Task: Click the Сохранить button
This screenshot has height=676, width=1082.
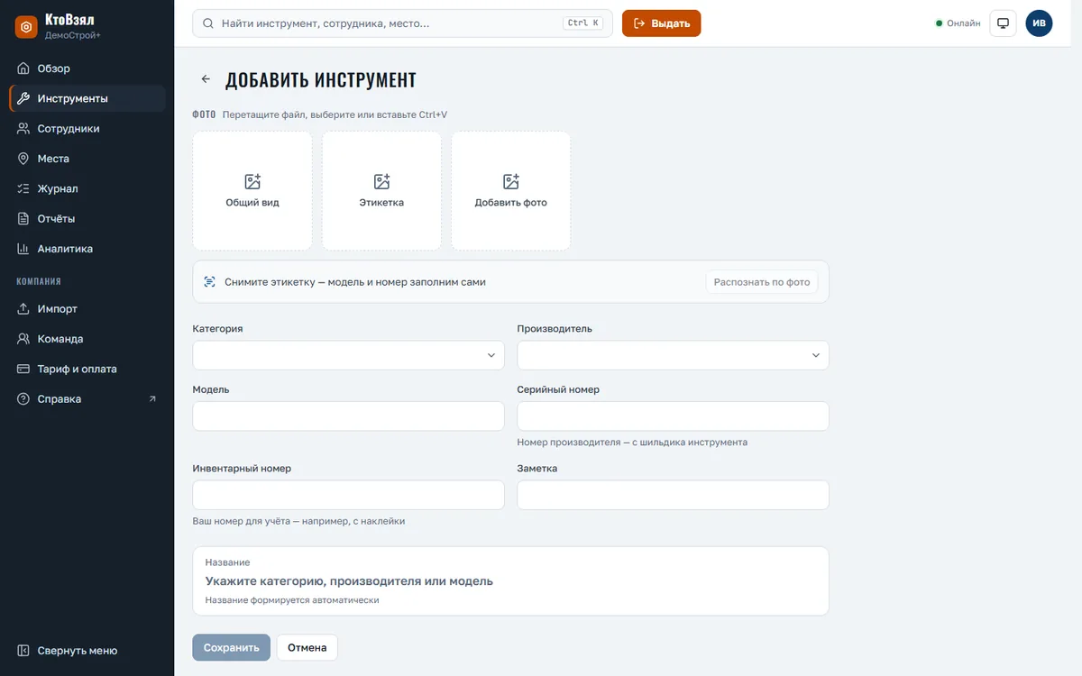Action: pos(231,648)
